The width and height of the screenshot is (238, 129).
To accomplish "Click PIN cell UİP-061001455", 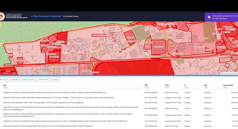I will click(x=151, y=121).
